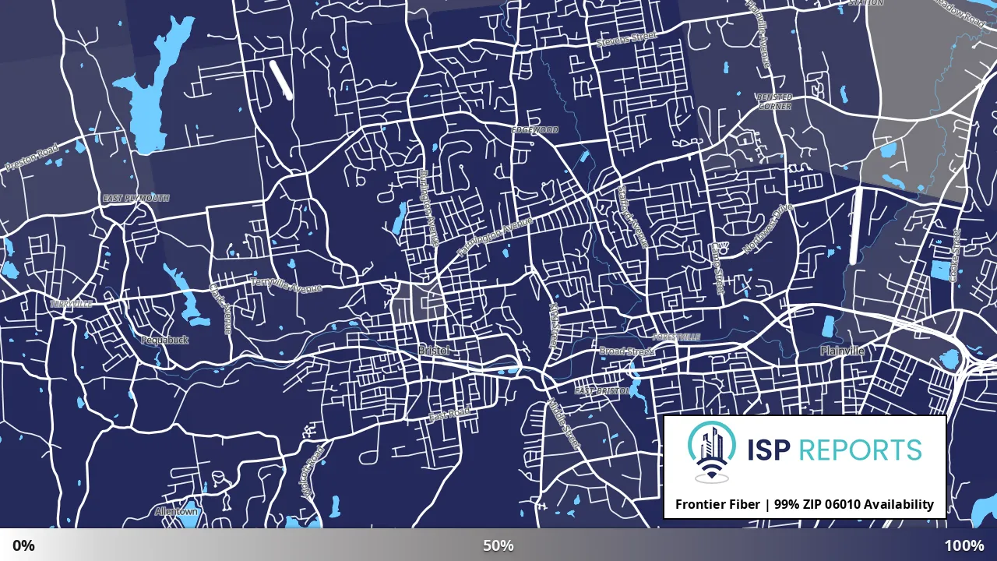Click the 0% label on the legend
The width and height of the screenshot is (997, 561).
[24, 545]
